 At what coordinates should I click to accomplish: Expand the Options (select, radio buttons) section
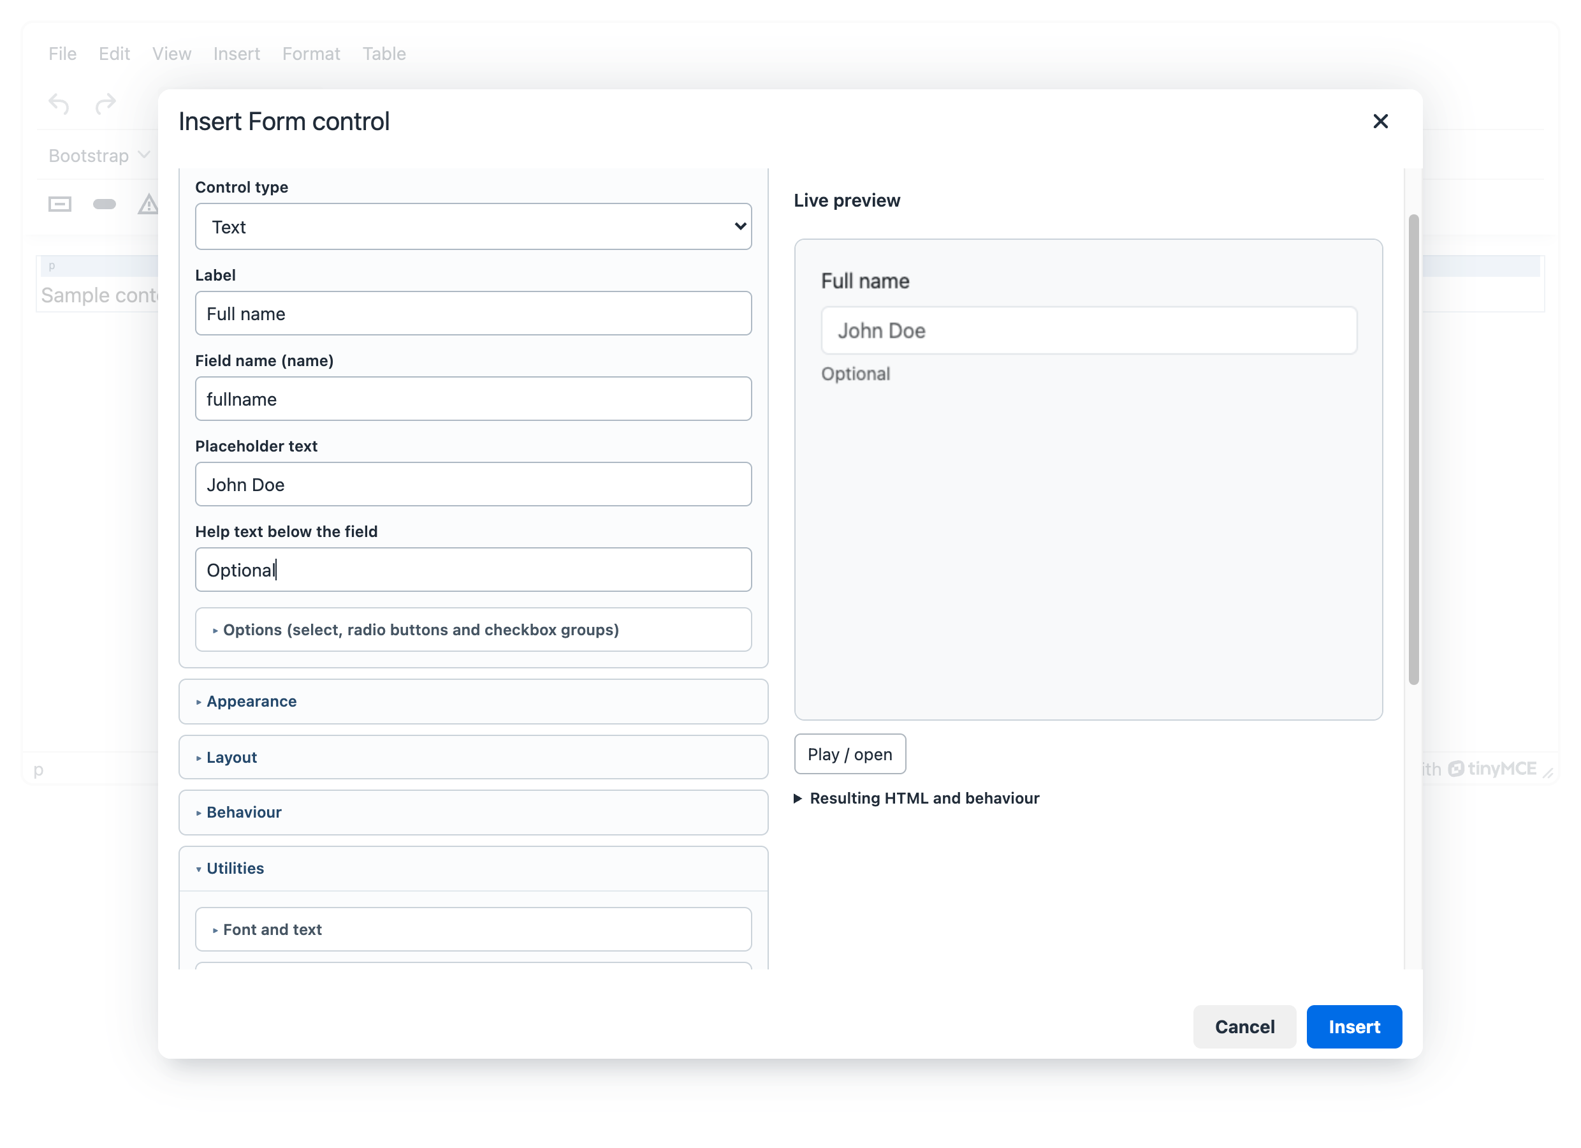point(473,629)
